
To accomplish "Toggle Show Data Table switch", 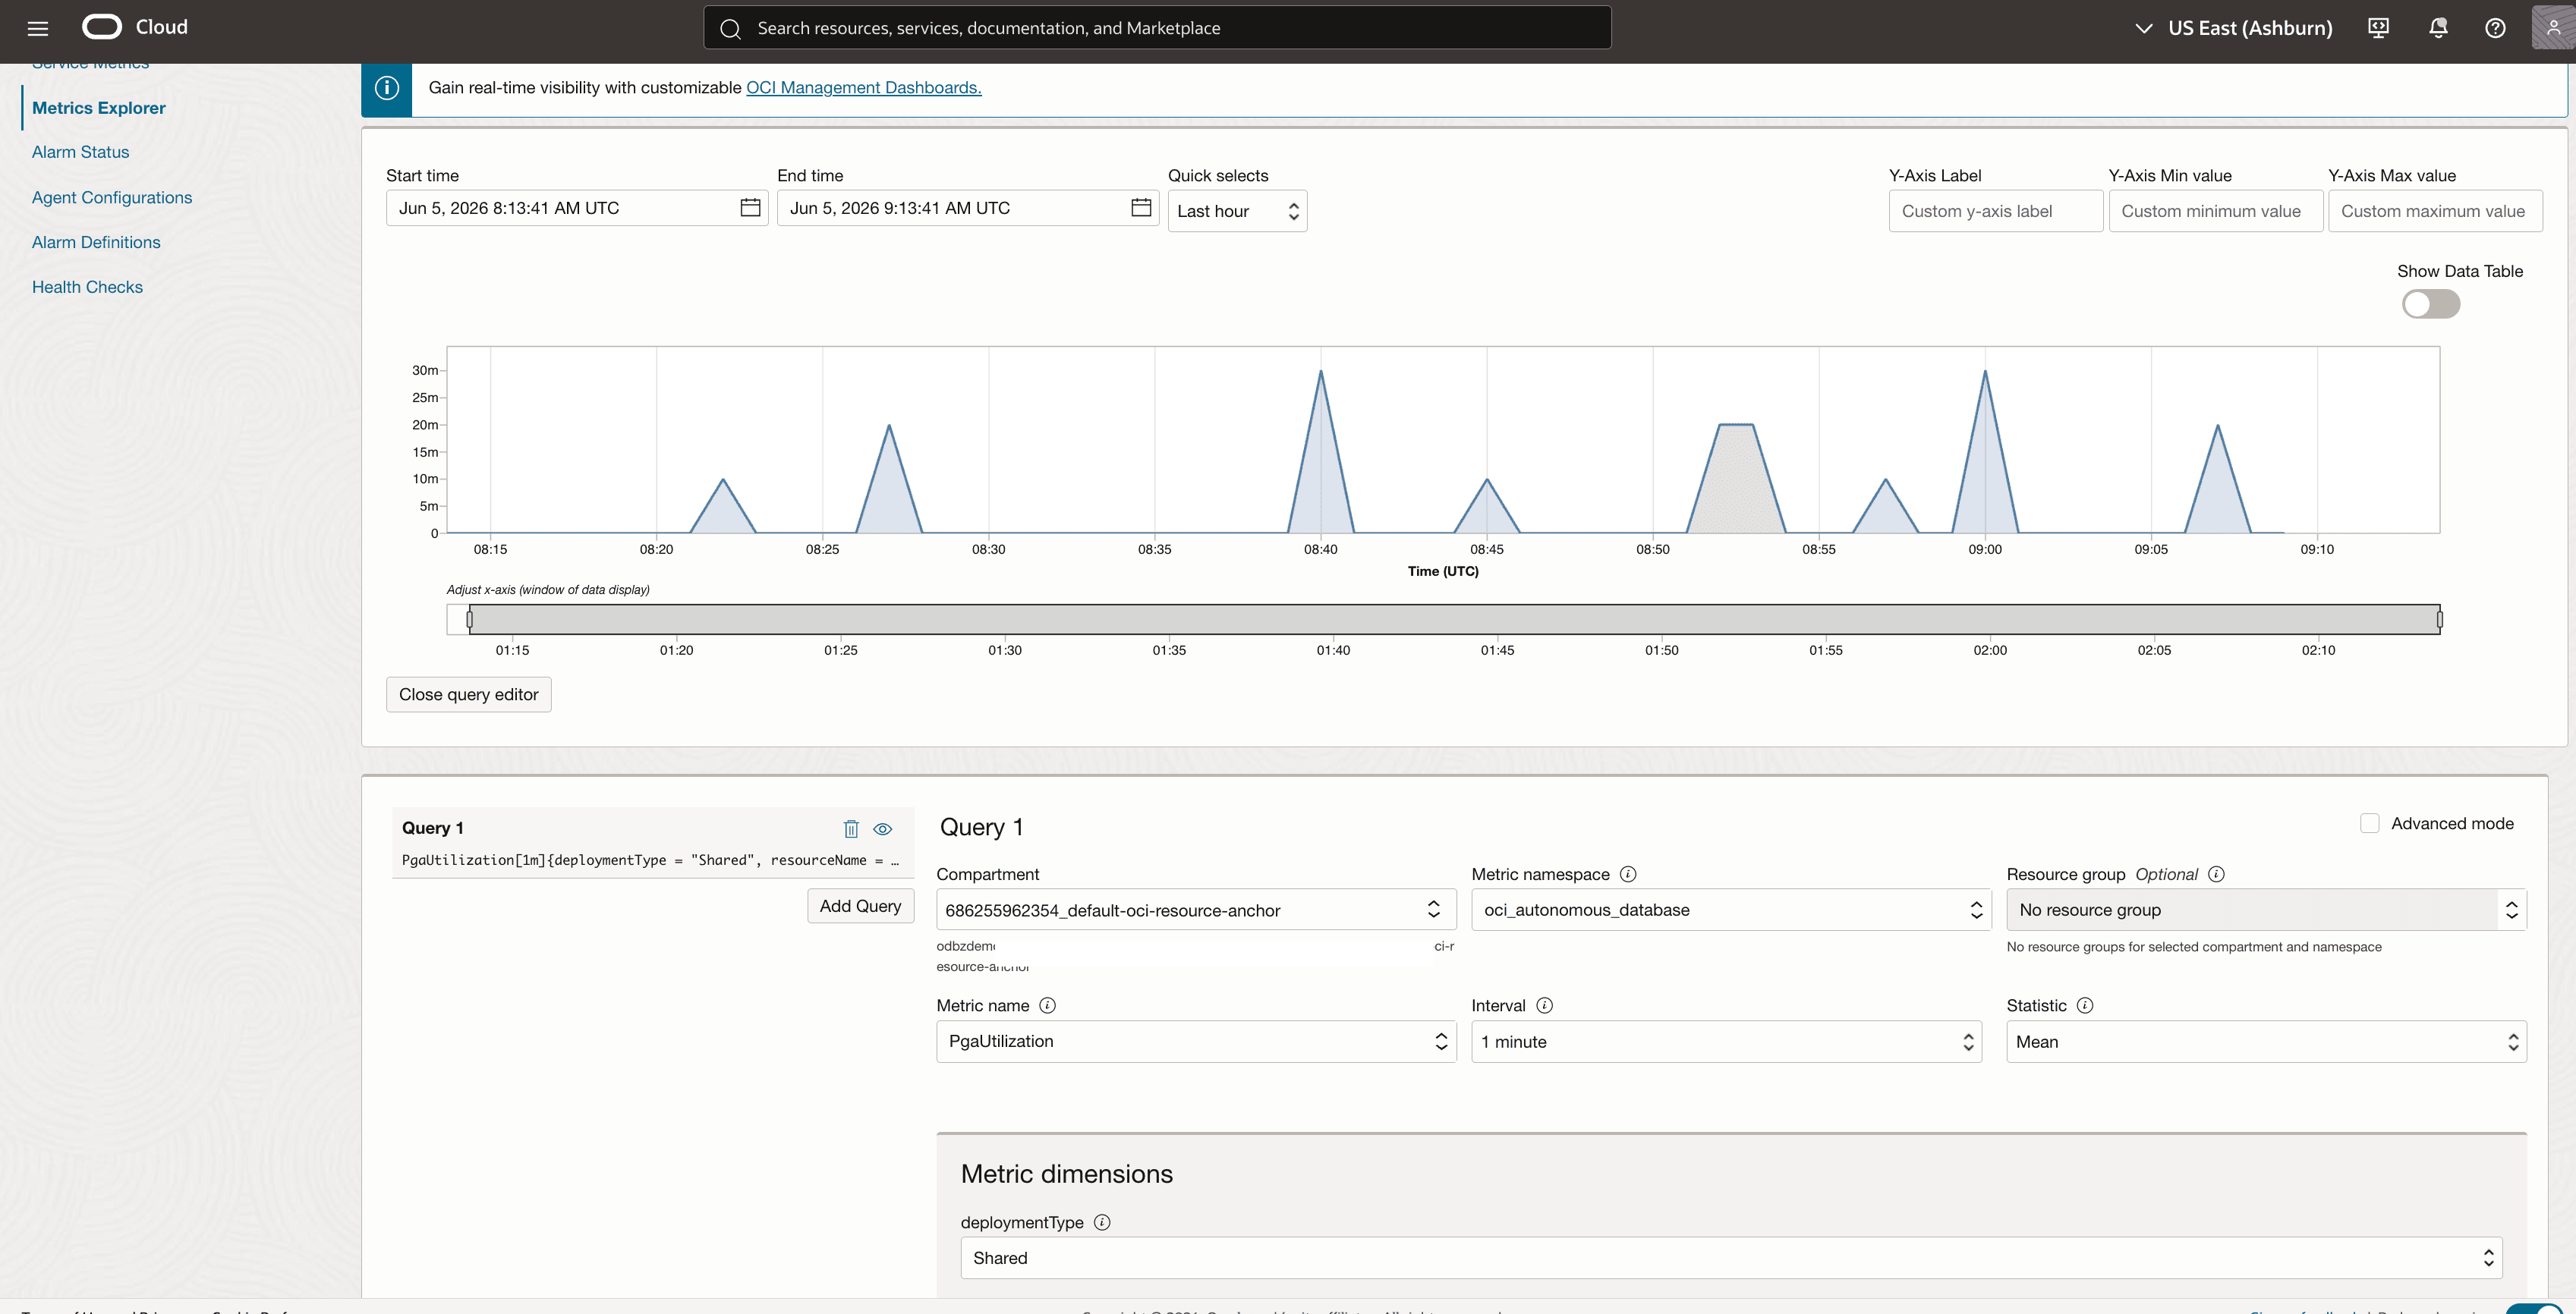I will click(x=2431, y=303).
